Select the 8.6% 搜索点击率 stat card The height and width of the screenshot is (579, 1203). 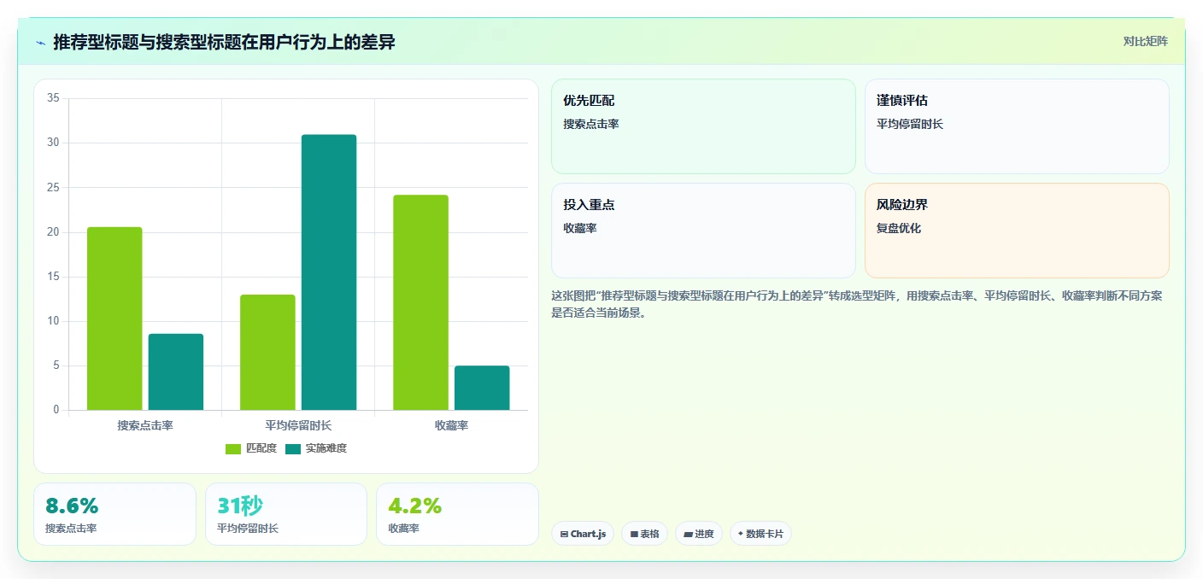[114, 514]
